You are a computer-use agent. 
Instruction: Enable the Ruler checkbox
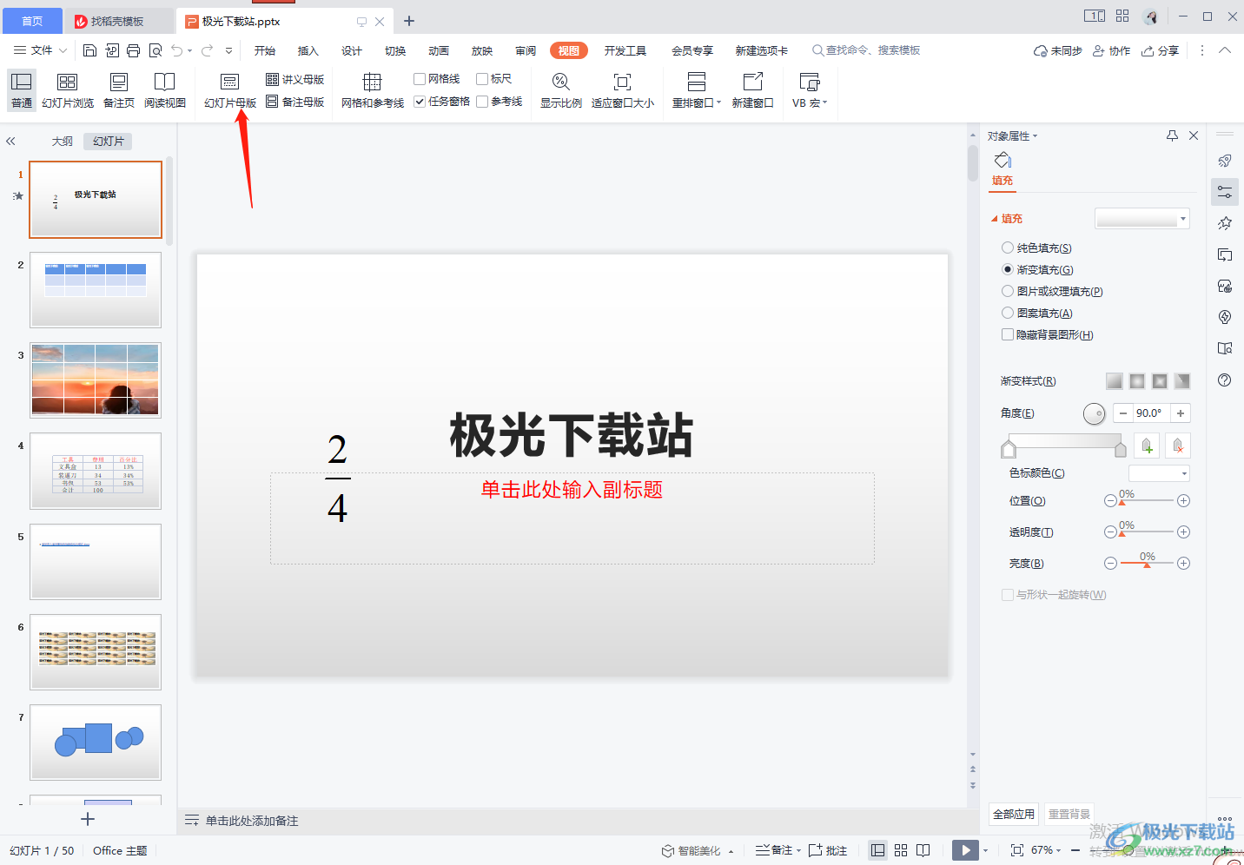pos(482,79)
